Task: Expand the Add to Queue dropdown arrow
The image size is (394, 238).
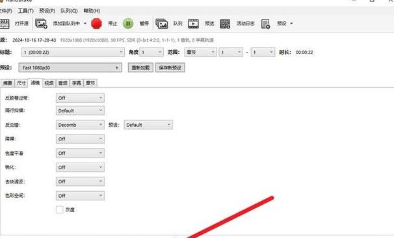Action: click(x=85, y=23)
